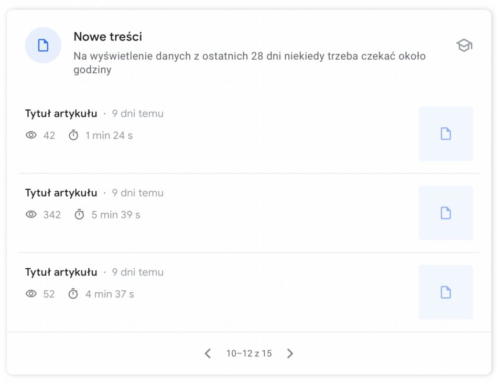The image size is (498, 383).
Task: Open the thumbnail of the 52-view article
Action: (446, 292)
